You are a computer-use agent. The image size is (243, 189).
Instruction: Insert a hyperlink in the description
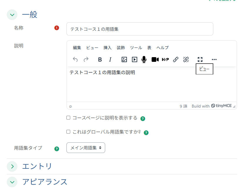[176, 59]
